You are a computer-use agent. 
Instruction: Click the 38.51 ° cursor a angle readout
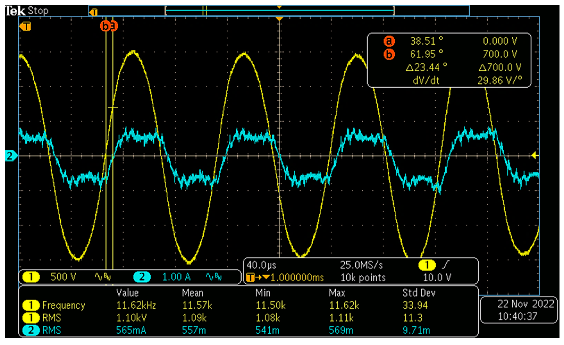point(427,41)
